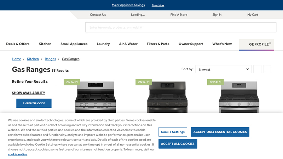Click the first view toggle beside the sort dropdown

(x=257, y=69)
